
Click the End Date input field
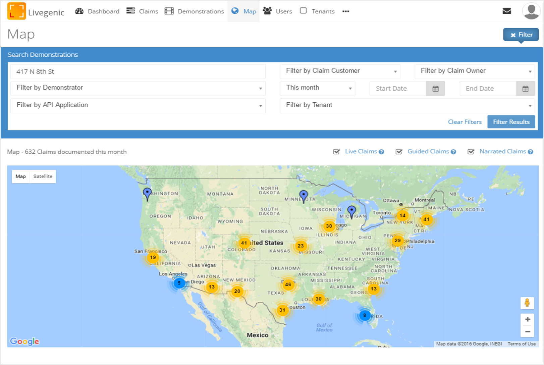pos(488,89)
